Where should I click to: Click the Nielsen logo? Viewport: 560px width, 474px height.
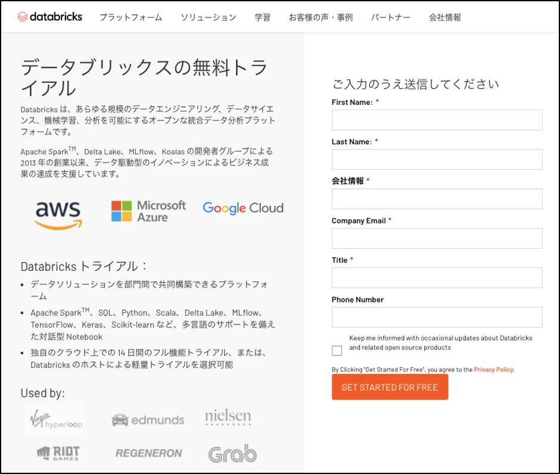[x=228, y=417]
